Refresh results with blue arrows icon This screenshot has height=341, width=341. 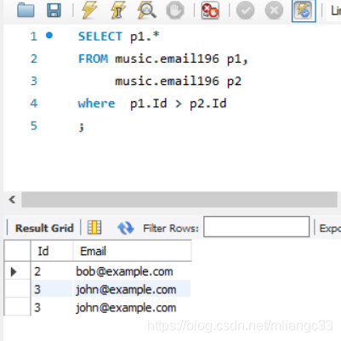point(126,228)
